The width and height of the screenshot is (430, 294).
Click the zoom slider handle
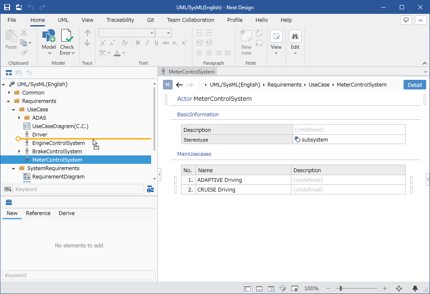tap(341, 288)
